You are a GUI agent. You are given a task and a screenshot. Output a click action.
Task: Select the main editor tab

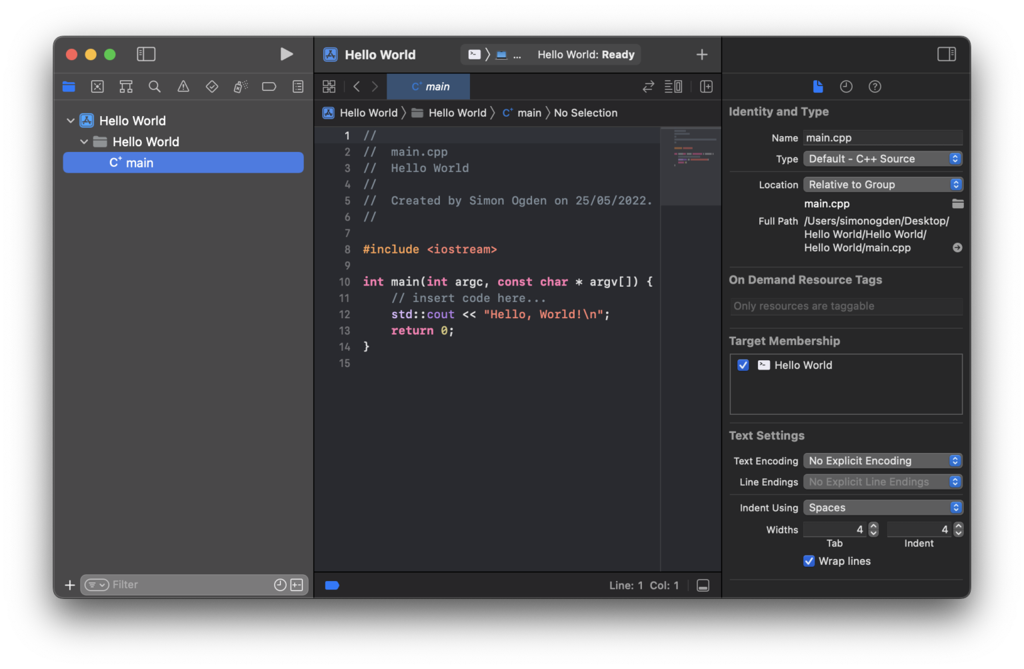[429, 87]
